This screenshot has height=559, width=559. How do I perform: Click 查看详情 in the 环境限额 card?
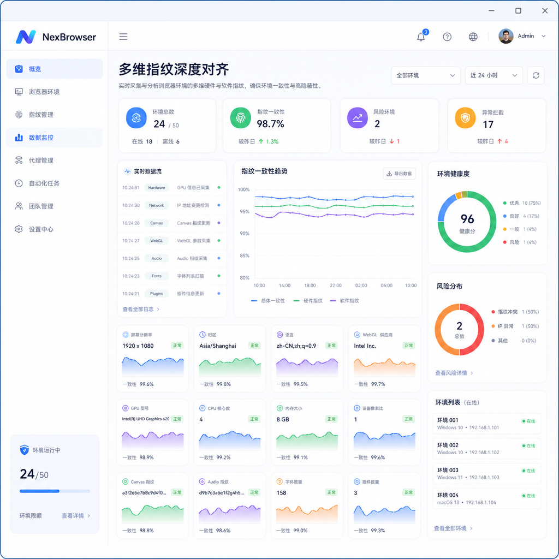tap(75, 515)
